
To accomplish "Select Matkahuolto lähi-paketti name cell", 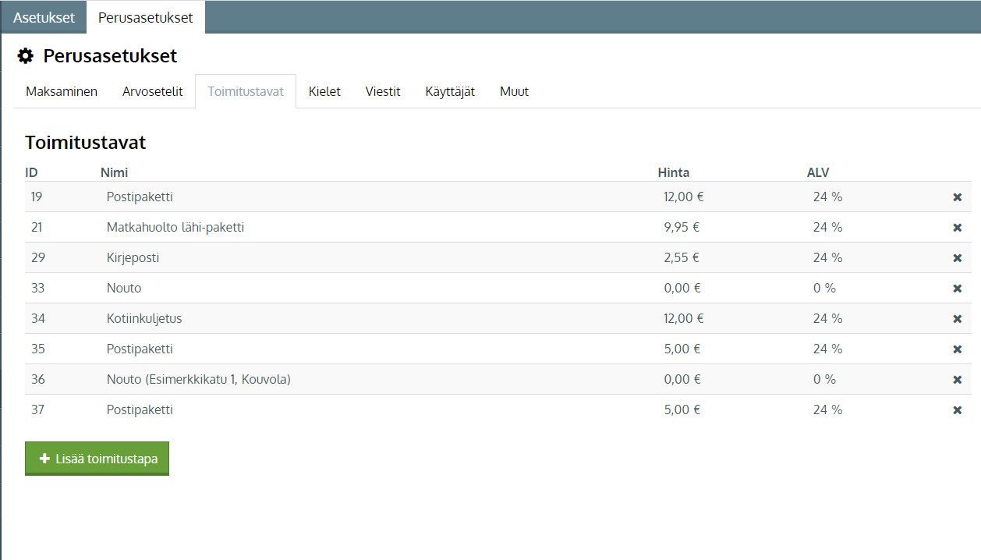I will [175, 227].
